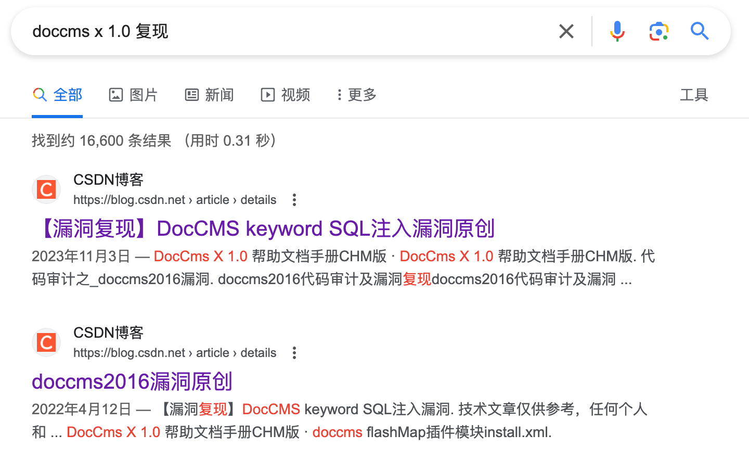This screenshot has height=460, width=749.
Task: Switch to the 图片 tab
Action: click(x=133, y=95)
